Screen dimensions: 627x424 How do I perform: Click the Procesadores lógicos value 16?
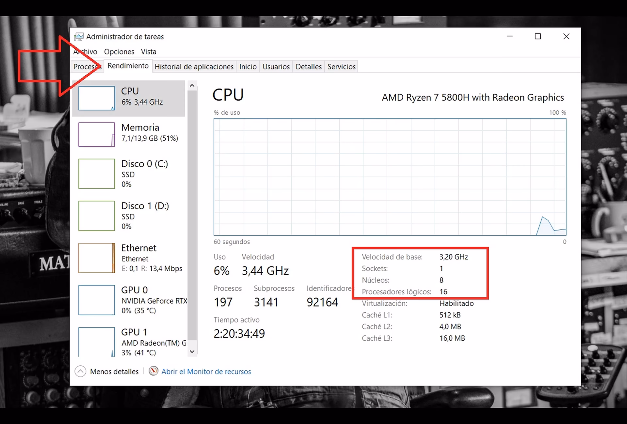pyautogui.click(x=443, y=292)
